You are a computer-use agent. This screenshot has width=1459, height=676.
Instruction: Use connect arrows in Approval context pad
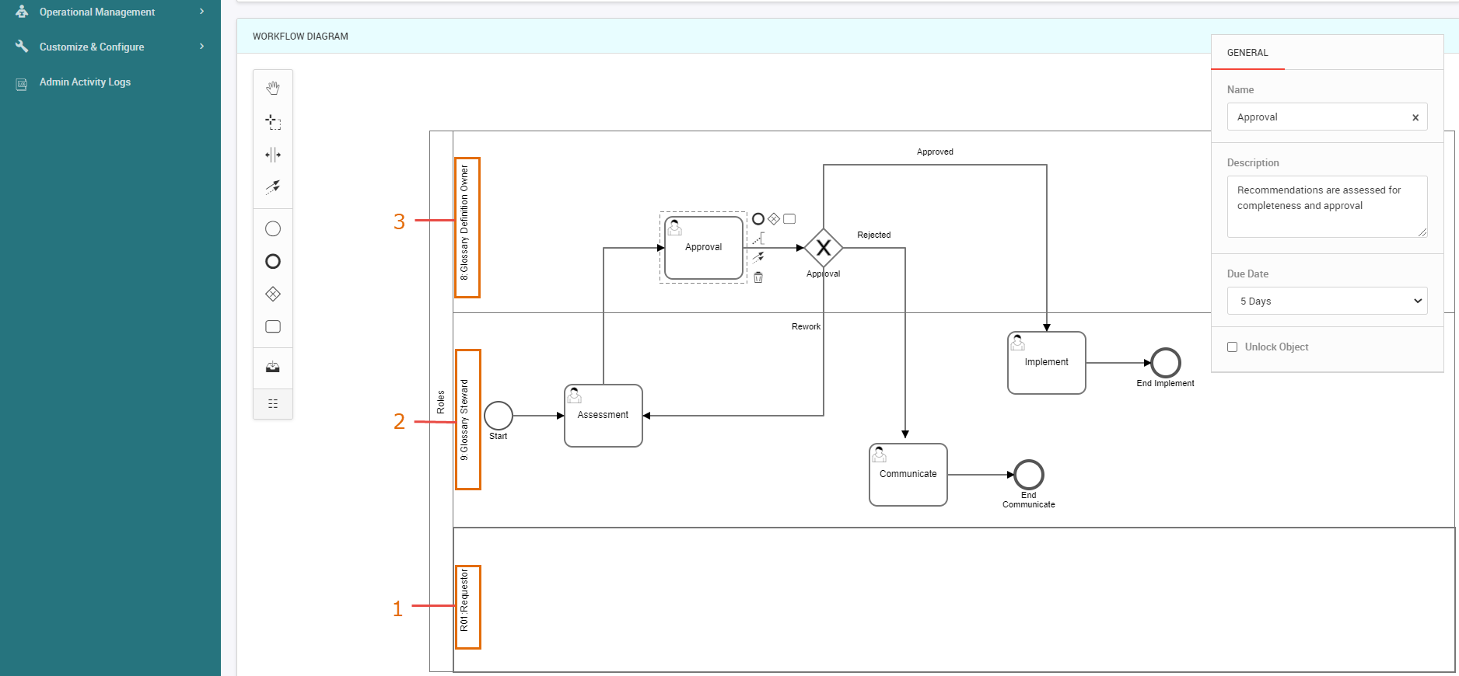tap(758, 257)
